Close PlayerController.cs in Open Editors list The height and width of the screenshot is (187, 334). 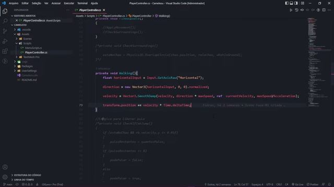pyautogui.click(x=17, y=20)
